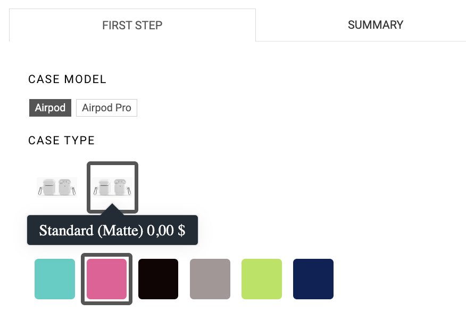Pick the pink color swatch
Viewport: 466px width, 311px height.
[106, 279]
